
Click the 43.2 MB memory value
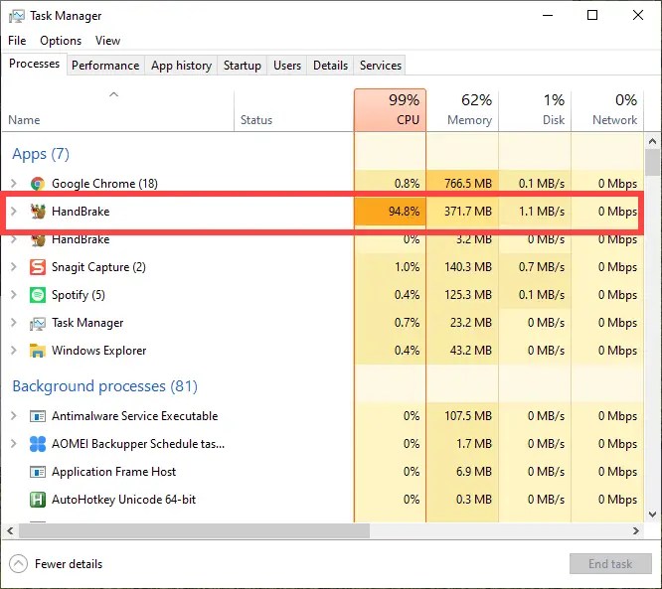(x=471, y=351)
